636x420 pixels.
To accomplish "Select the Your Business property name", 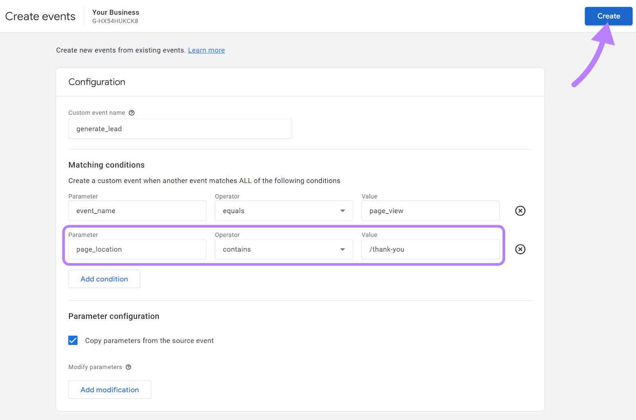I will 115,12.
